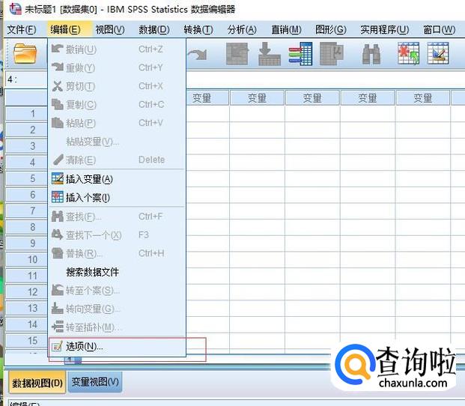Select row header 12

pyautogui.click(x=27, y=292)
